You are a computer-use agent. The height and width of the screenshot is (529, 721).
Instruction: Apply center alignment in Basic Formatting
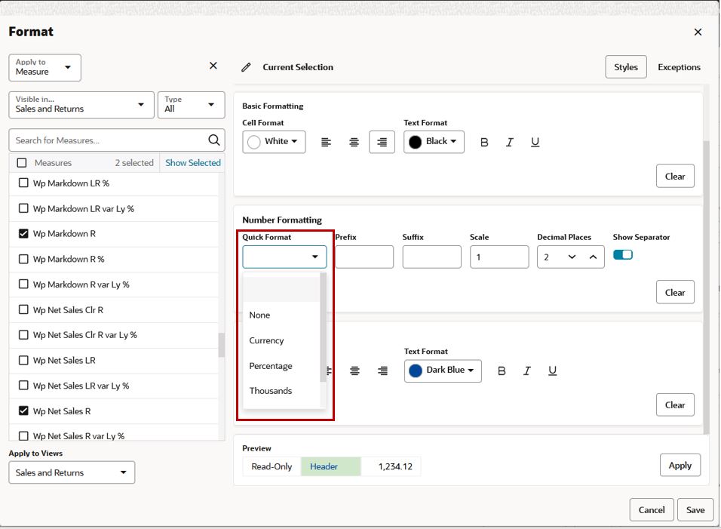(354, 142)
